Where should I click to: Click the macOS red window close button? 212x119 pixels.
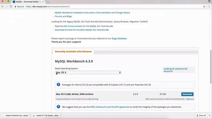[x=2, y=1]
